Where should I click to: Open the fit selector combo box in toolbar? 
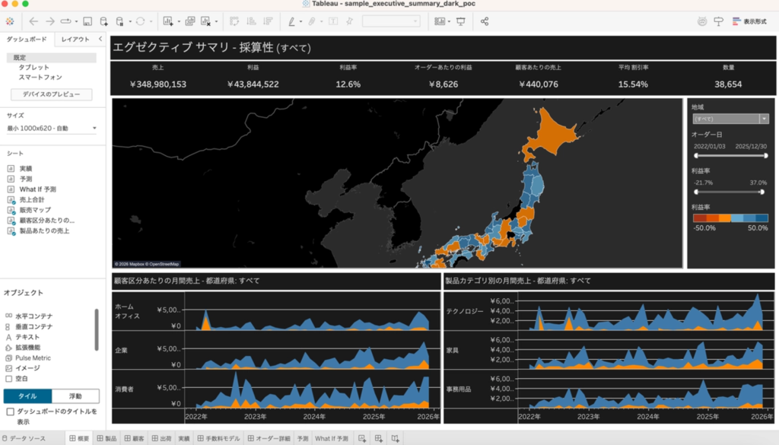(x=391, y=21)
